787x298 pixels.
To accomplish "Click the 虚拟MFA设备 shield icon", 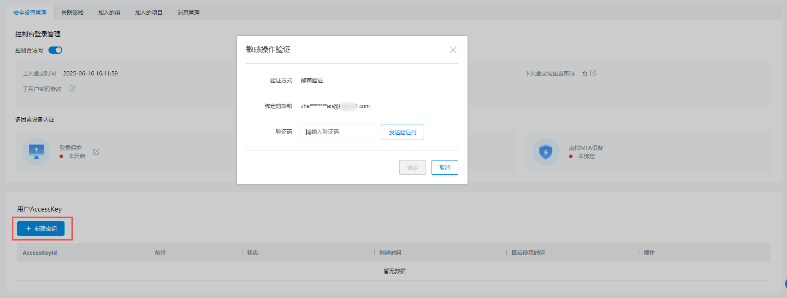I will (545, 152).
